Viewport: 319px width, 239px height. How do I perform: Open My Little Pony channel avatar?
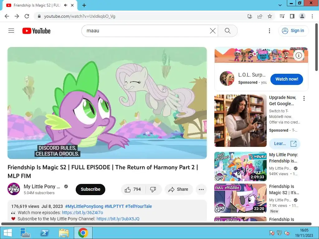tap(14, 189)
